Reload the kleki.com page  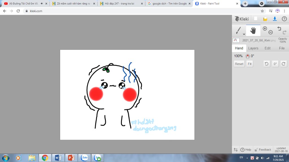point(18,11)
